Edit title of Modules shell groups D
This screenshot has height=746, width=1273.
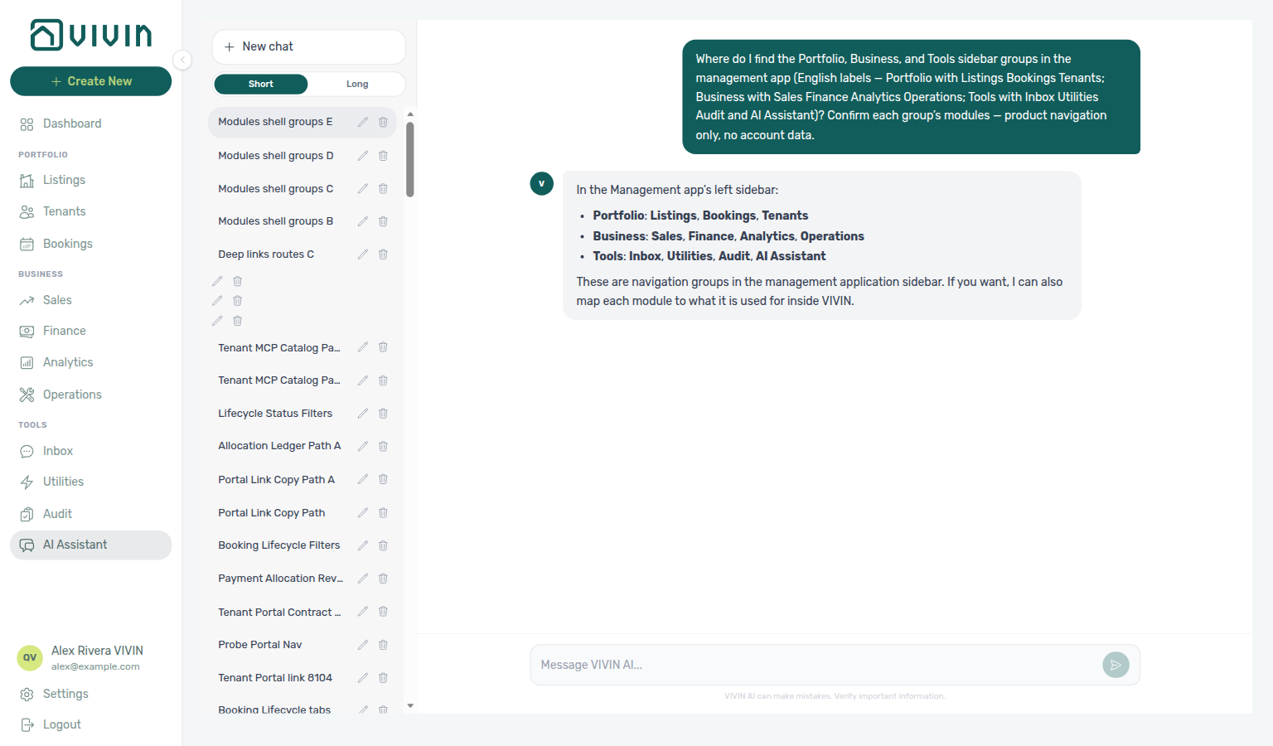coord(362,156)
